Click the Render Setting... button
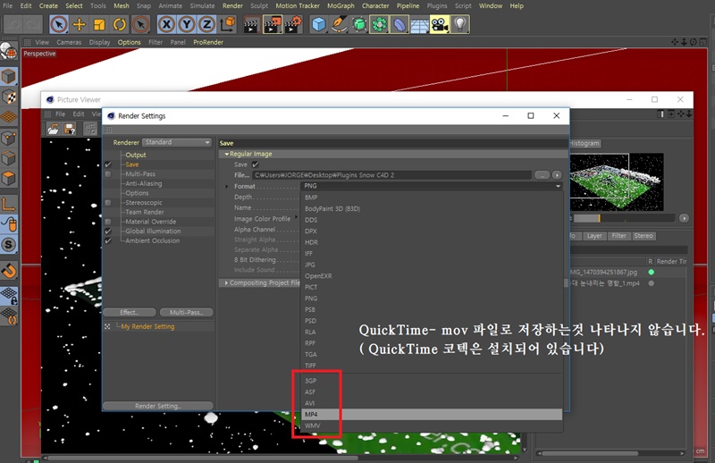The width and height of the screenshot is (715, 463). (158, 406)
